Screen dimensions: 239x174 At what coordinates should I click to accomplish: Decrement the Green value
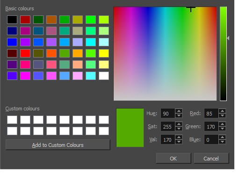[222, 129]
